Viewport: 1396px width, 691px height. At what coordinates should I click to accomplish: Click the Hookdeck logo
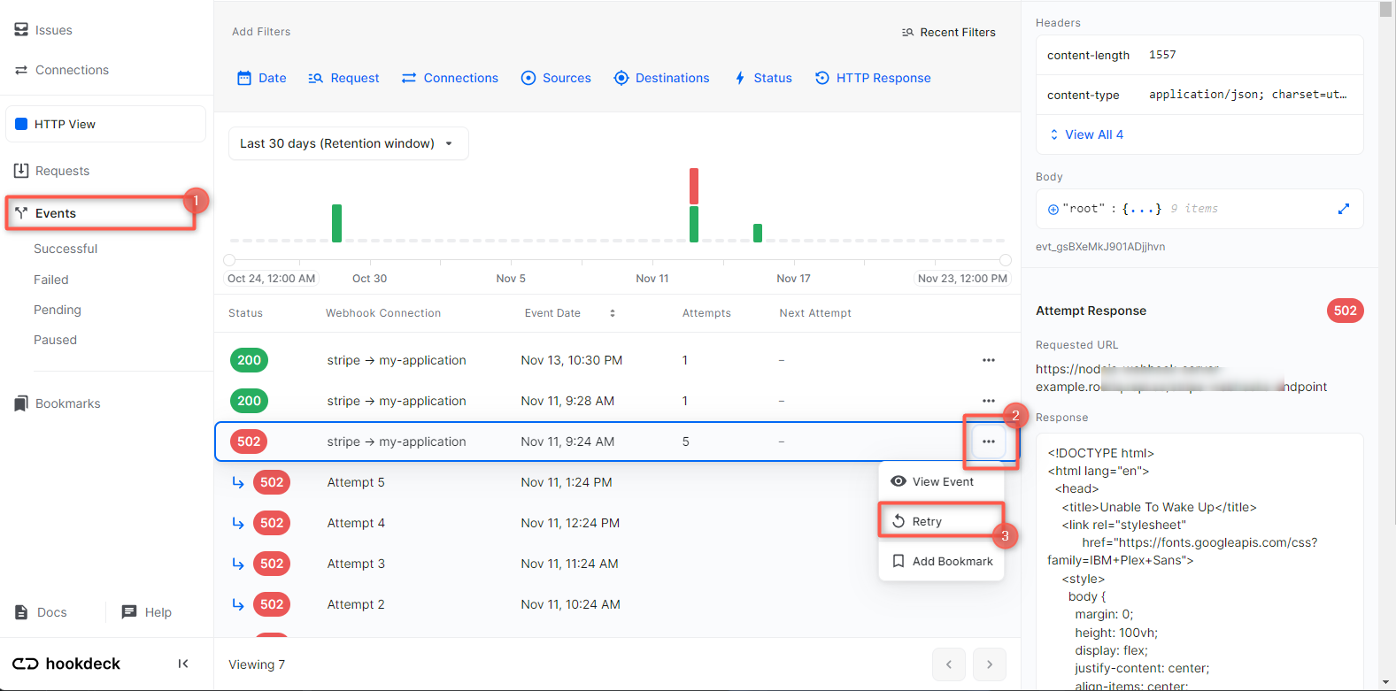click(66, 664)
